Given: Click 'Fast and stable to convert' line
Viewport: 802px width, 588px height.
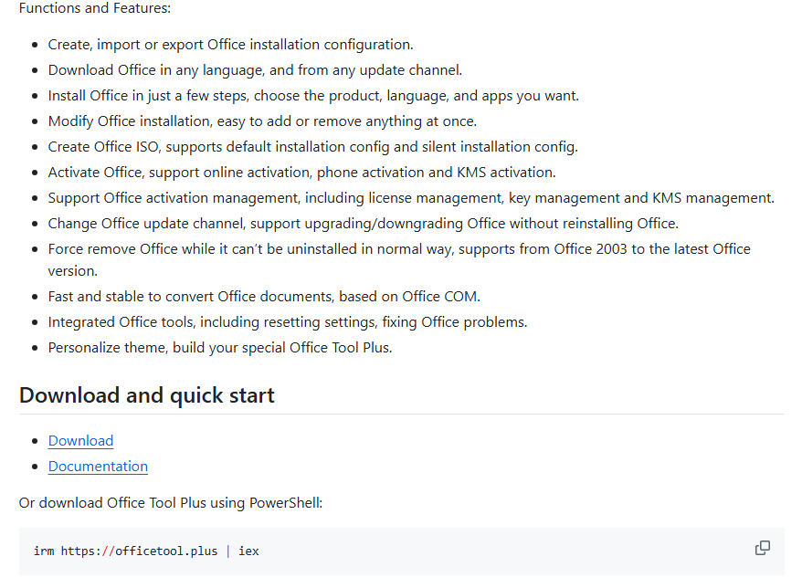Looking at the screenshot, I should tap(264, 297).
